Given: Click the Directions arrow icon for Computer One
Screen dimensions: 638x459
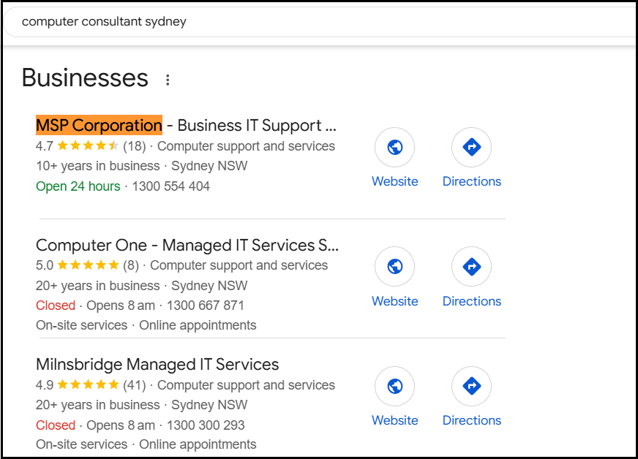Looking at the screenshot, I should pos(472,267).
